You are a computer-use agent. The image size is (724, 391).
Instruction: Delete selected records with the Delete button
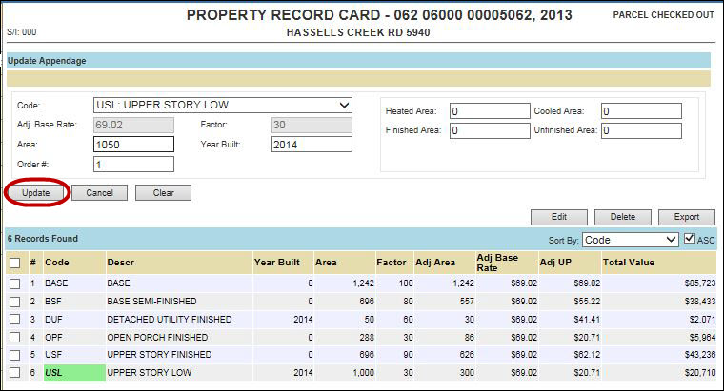[622, 217]
